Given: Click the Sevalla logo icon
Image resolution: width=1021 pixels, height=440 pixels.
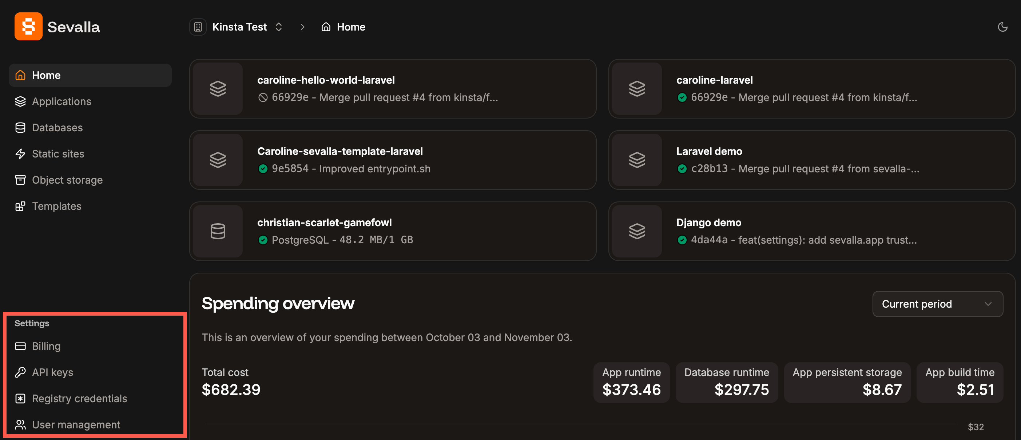Looking at the screenshot, I should point(28,26).
